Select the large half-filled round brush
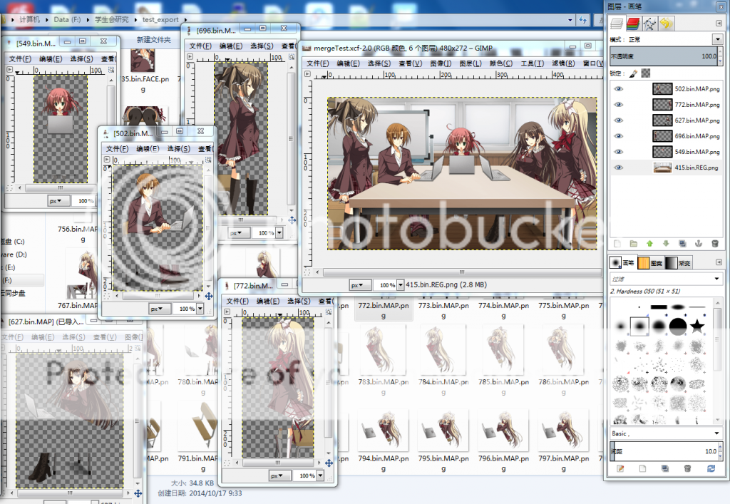Image resolution: width=730 pixels, height=504 pixels. click(x=678, y=326)
